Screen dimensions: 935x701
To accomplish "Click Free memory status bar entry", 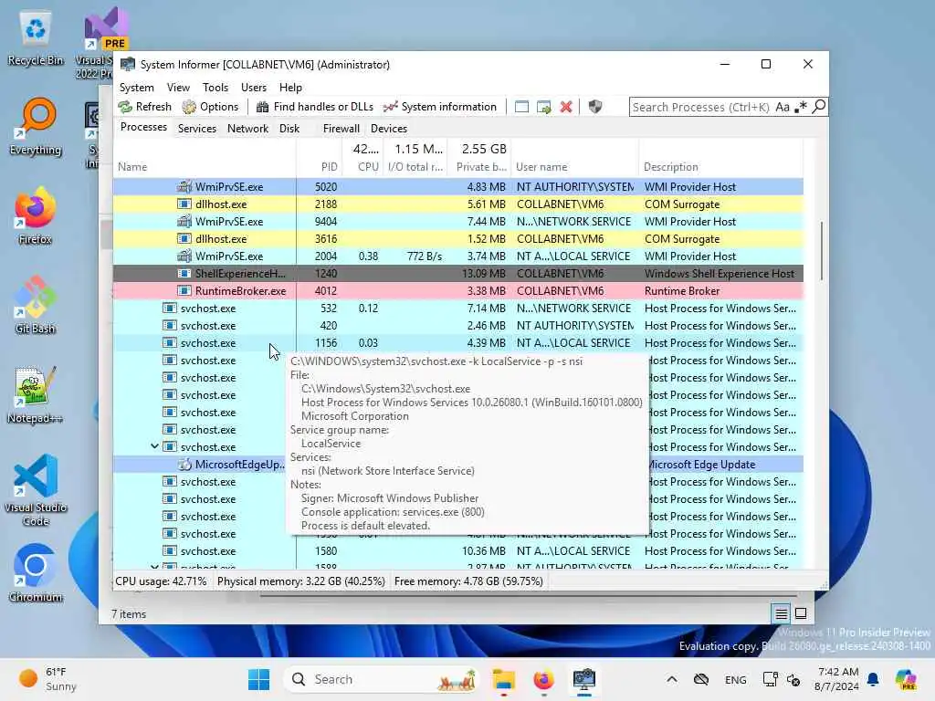I will [x=468, y=581].
